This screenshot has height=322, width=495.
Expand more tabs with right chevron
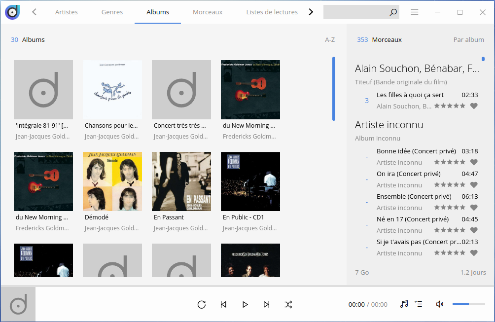point(311,12)
